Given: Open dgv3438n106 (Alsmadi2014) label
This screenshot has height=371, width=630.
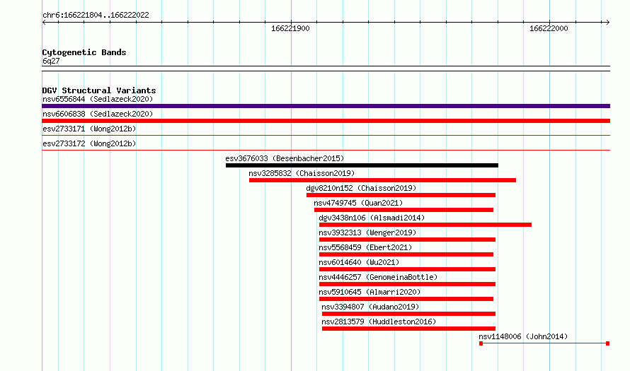Looking at the screenshot, I should coord(372,218).
